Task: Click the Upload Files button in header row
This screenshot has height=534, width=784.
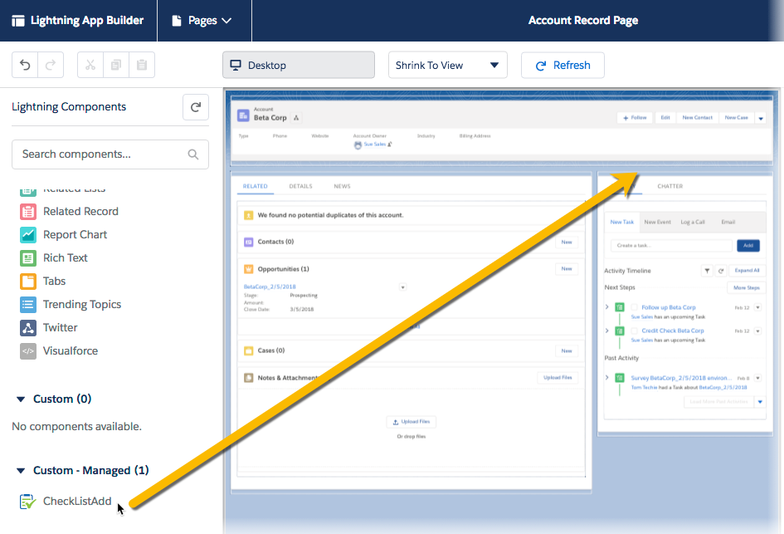Action: (558, 378)
